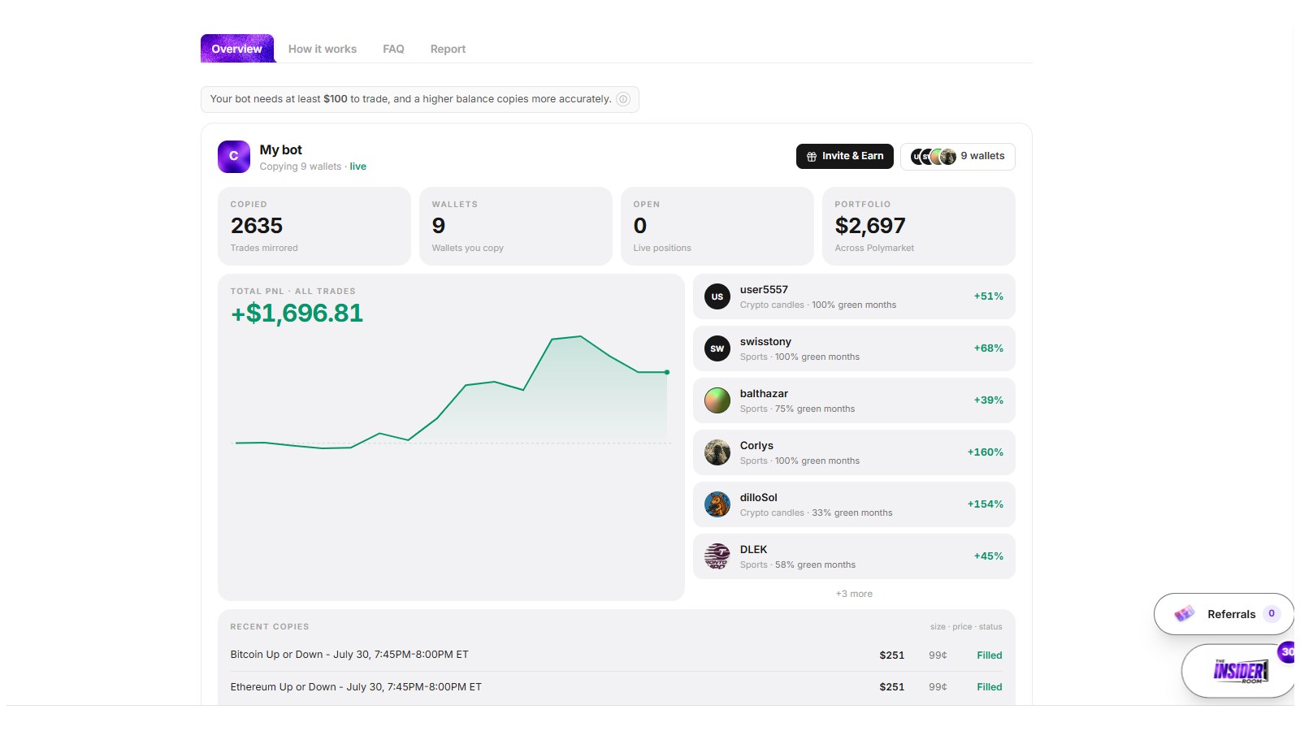Click the Filled status on the Bitcoin row
Screen dimensions: 1300x731
pyautogui.click(x=990, y=655)
